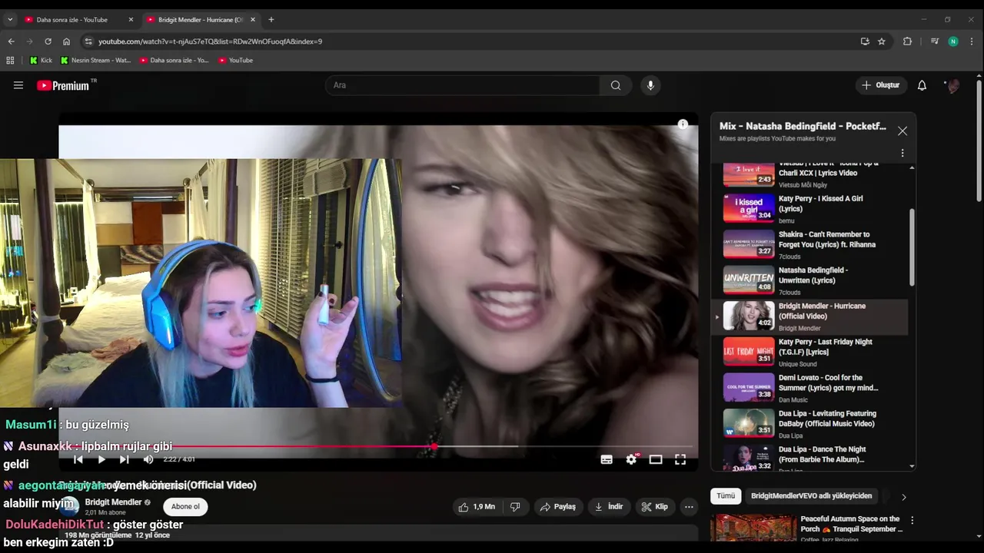The height and width of the screenshot is (553, 984).
Task: Create a clip with Klip button
Action: pos(655,507)
